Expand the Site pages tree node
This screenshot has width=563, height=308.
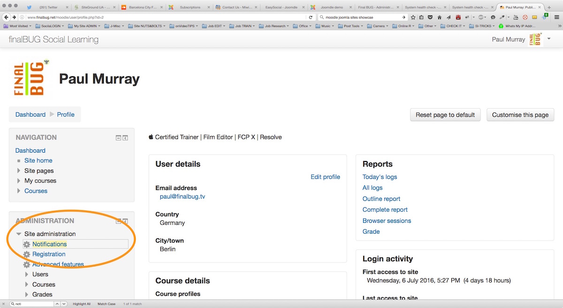pos(19,171)
